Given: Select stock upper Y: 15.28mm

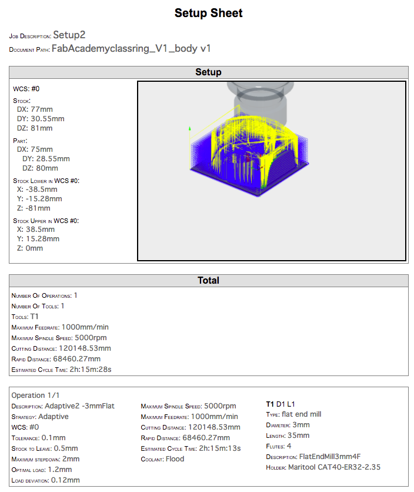Looking at the screenshot, I should [38, 239].
